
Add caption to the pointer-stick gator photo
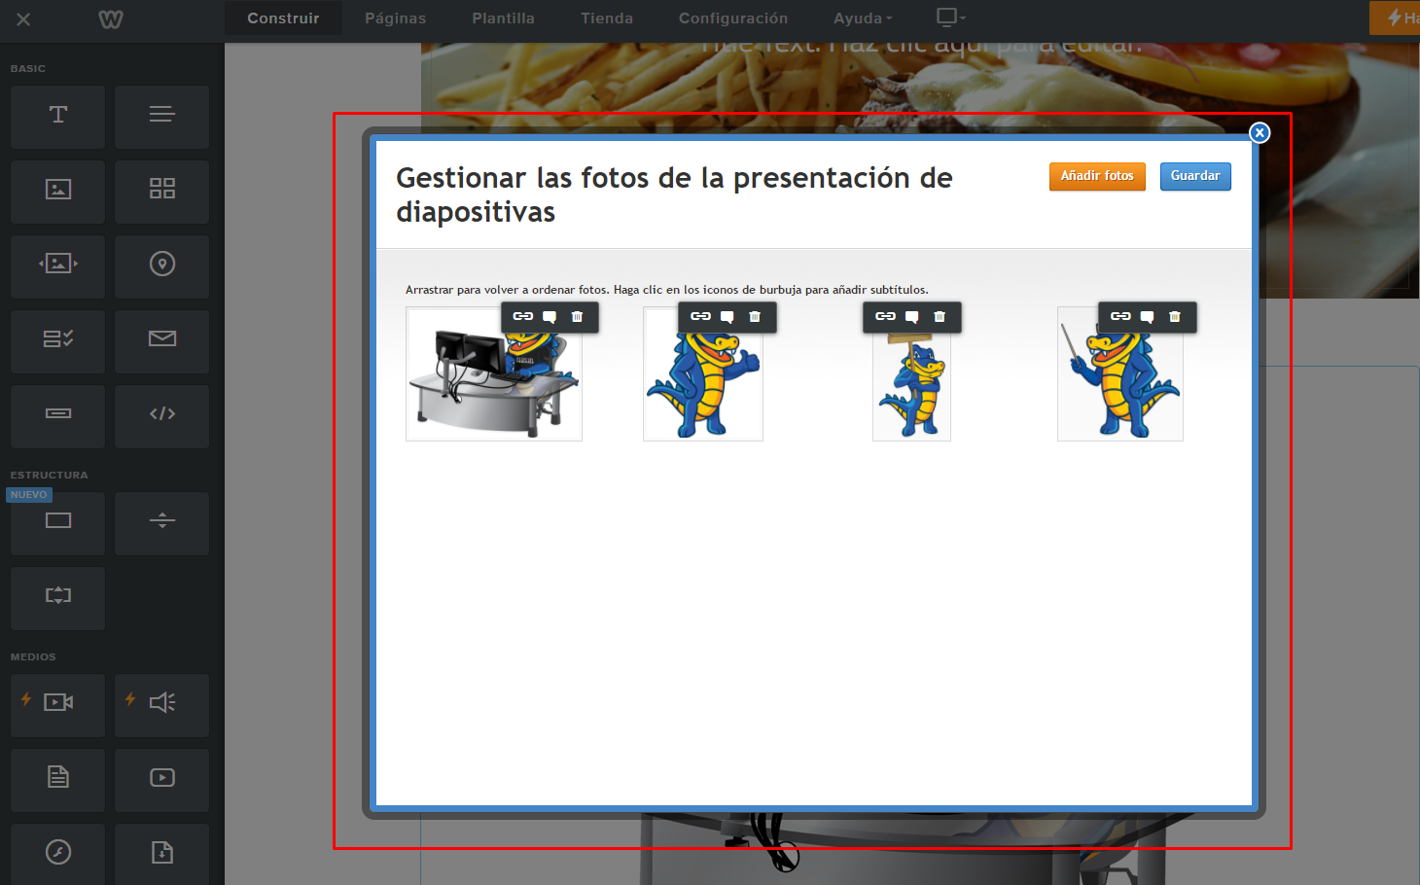coord(1148,317)
